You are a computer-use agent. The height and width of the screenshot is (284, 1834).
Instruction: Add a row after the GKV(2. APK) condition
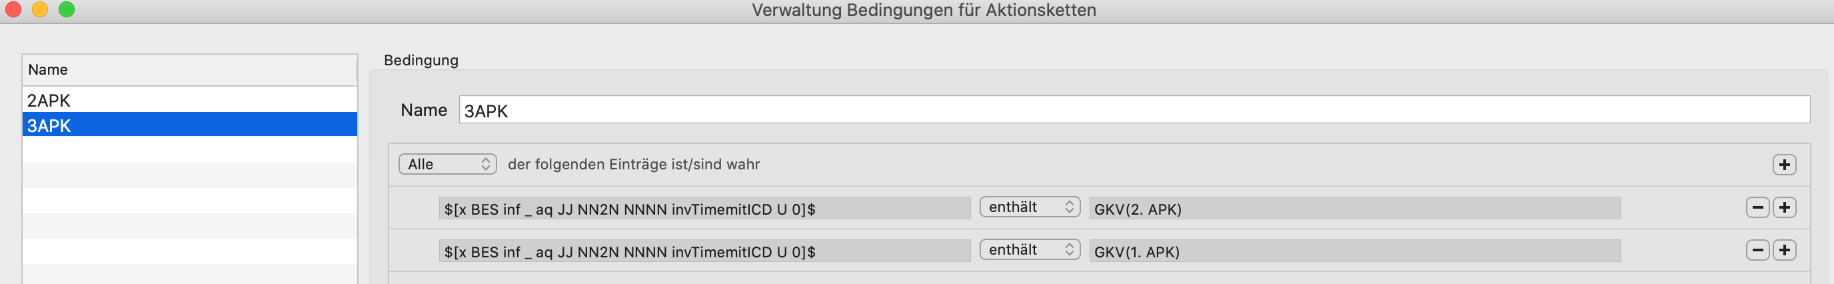click(1784, 207)
